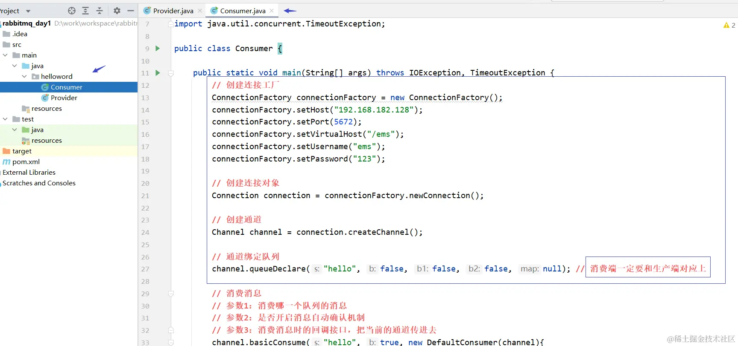Run main method via gutter arrow line 11

(x=158, y=73)
